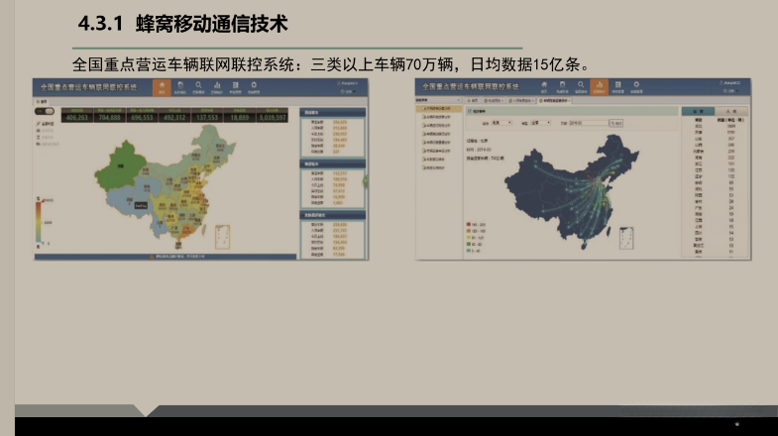The height and width of the screenshot is (436, 778).
Task: Click the home icon in the right dashboard toolbar
Action: click(544, 87)
